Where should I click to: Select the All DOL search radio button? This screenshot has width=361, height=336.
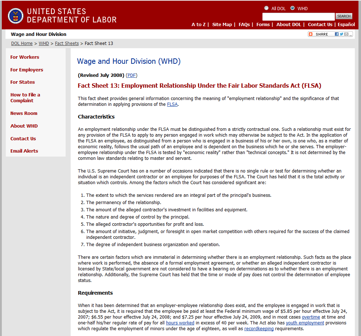point(266,8)
